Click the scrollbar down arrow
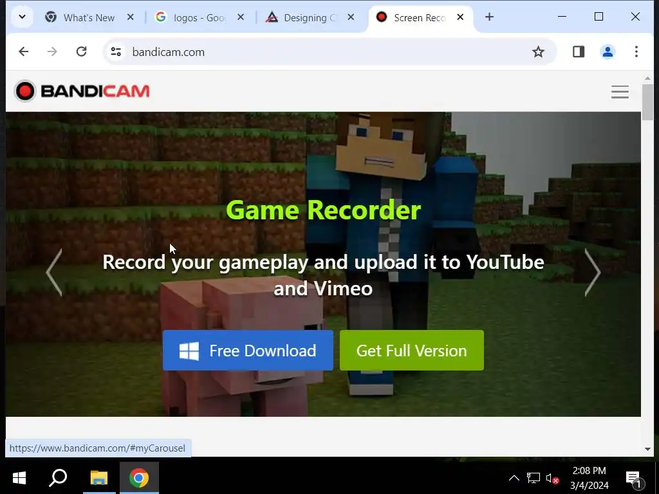 (x=647, y=449)
